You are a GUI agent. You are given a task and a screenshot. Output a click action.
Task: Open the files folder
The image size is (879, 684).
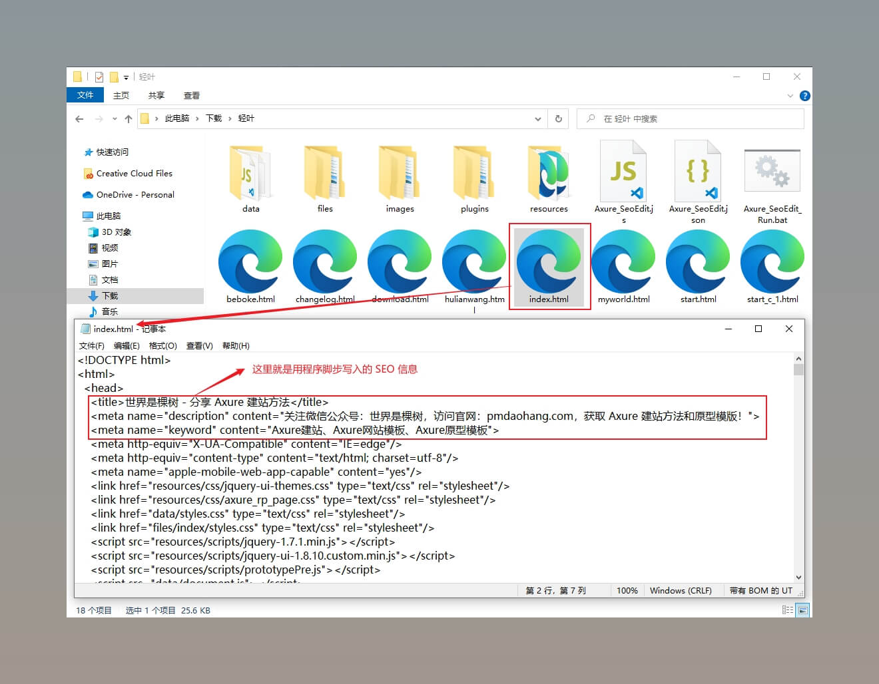pyautogui.click(x=325, y=178)
